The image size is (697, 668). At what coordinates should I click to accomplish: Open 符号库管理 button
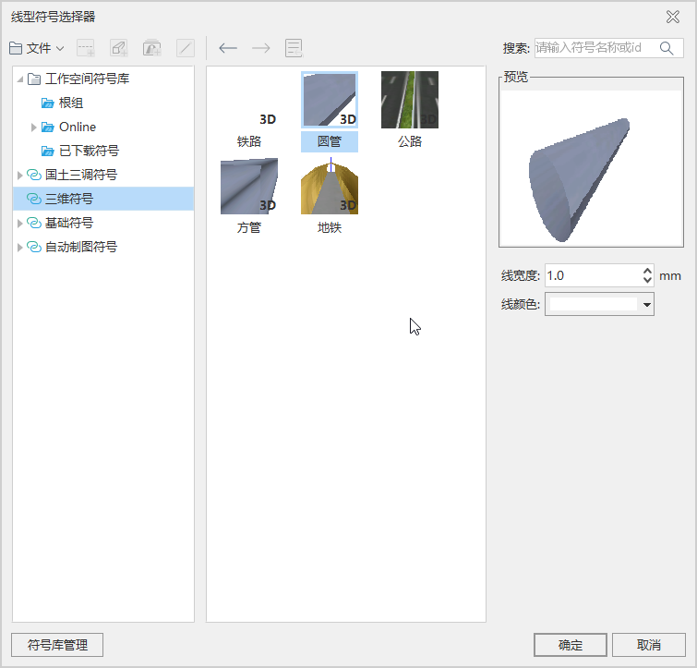[57, 645]
